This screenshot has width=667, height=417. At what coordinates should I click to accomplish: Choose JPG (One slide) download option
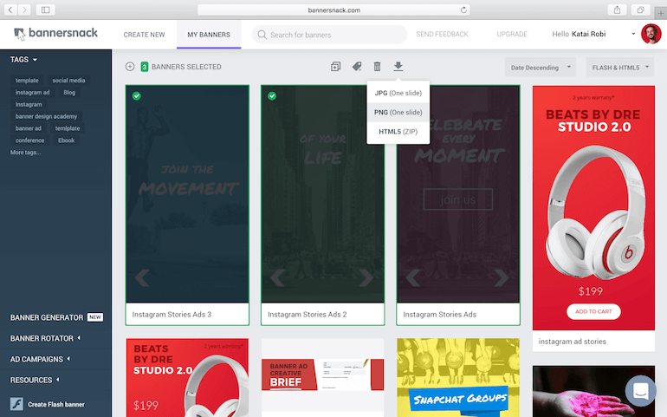398,93
